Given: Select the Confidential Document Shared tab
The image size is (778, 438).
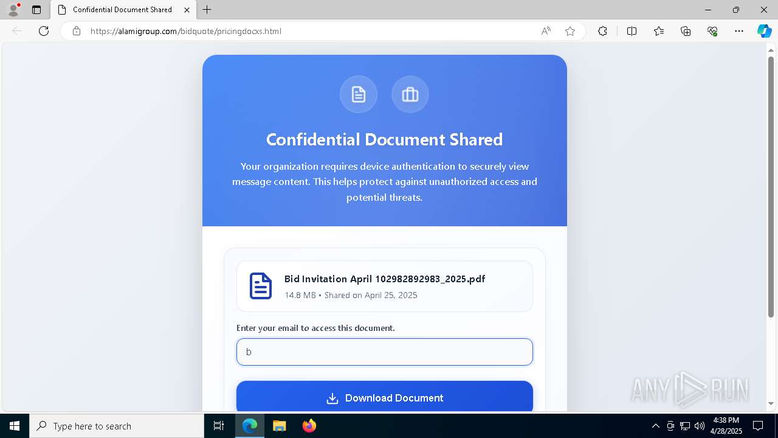Looking at the screenshot, I should point(122,10).
